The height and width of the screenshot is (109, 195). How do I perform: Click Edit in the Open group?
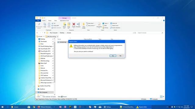pos(105,25)
